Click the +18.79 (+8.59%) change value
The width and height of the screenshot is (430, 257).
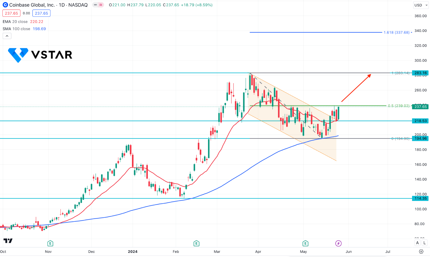point(196,5)
